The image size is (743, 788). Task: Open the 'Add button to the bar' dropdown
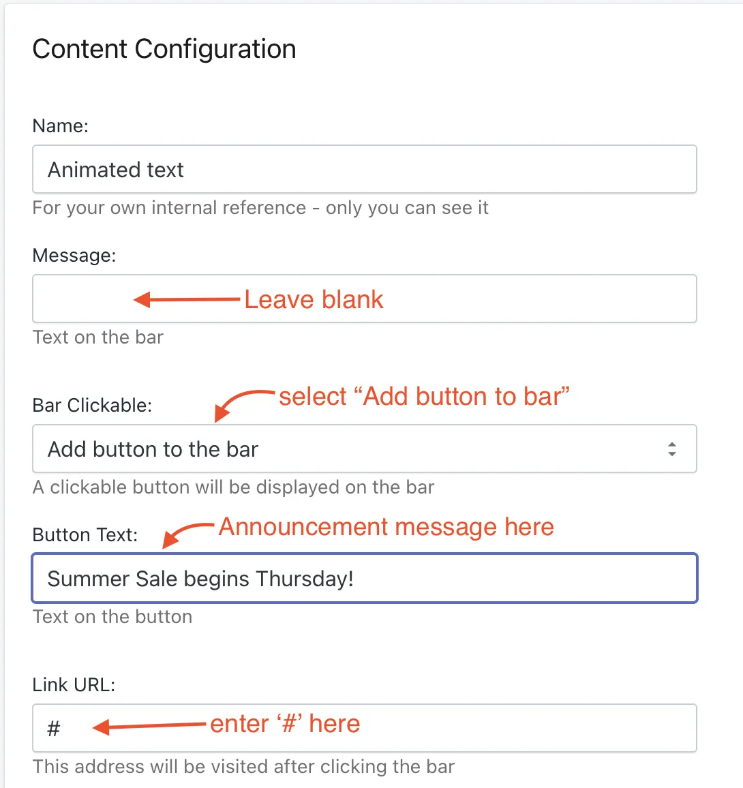[365, 449]
